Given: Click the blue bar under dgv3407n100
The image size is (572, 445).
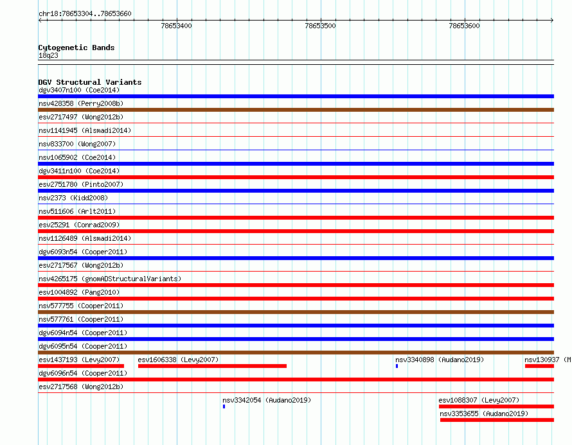Looking at the screenshot, I should click(x=296, y=96).
